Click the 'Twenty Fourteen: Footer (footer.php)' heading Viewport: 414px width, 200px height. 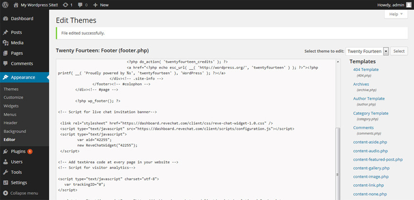[102, 50]
